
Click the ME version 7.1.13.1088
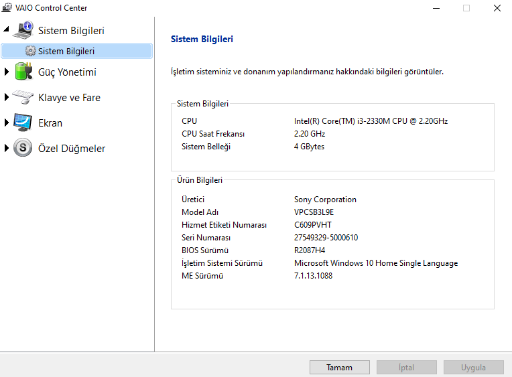tap(313, 276)
